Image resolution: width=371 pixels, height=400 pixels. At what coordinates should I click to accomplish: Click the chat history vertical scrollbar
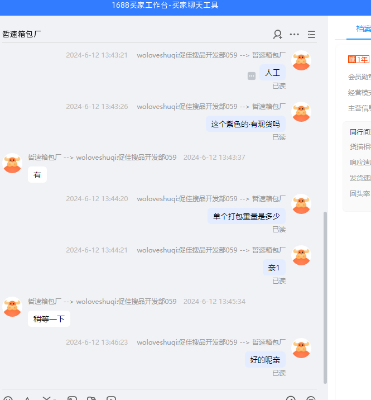(x=325, y=297)
